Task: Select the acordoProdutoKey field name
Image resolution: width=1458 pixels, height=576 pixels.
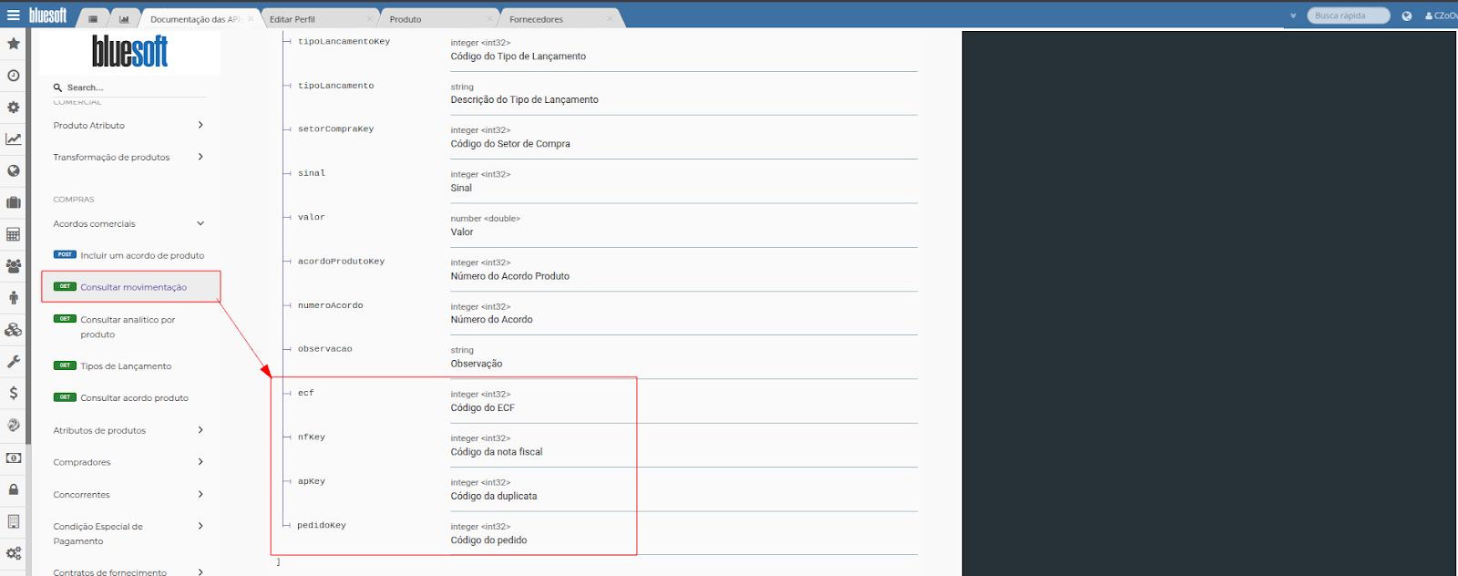Action: coord(341,262)
